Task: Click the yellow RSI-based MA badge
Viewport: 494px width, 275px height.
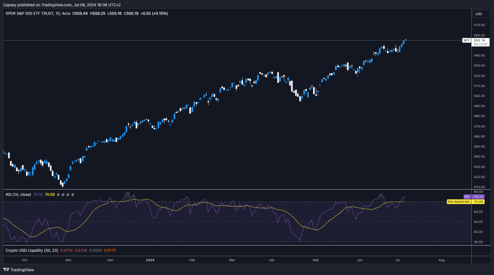Action: point(459,202)
